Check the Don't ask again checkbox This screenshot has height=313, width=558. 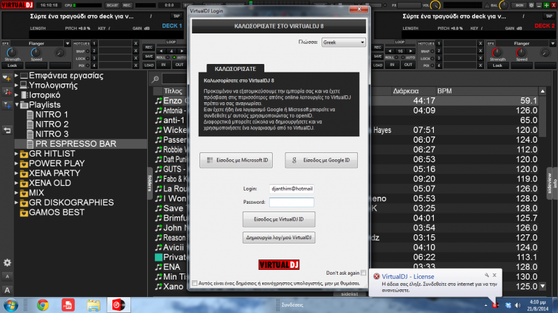[x=363, y=273]
